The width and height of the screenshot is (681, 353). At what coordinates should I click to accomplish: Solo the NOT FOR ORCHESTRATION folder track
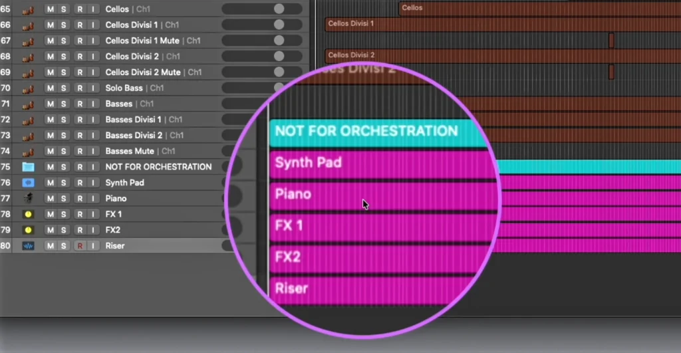(63, 167)
